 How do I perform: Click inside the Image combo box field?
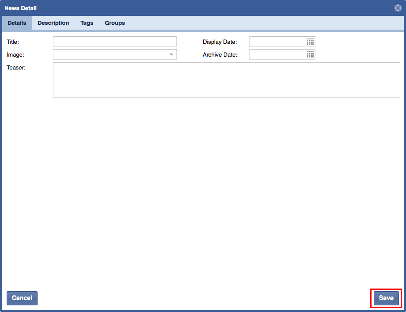110,54
